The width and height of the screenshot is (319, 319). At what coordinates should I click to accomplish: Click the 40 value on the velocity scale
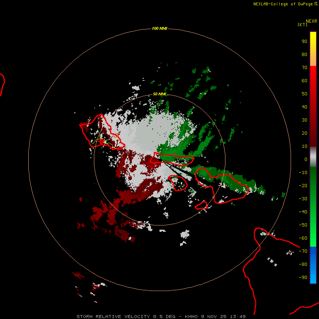coord(304,107)
